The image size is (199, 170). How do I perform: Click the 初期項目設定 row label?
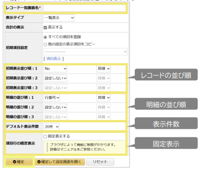click(x=17, y=48)
